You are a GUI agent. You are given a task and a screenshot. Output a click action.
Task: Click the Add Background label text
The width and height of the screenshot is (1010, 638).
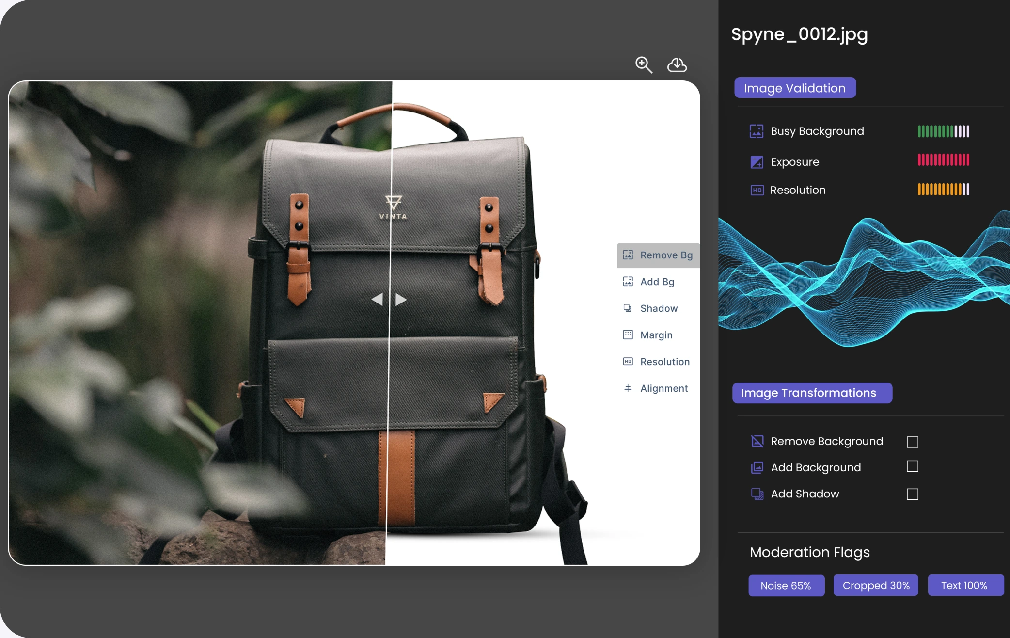[816, 467]
